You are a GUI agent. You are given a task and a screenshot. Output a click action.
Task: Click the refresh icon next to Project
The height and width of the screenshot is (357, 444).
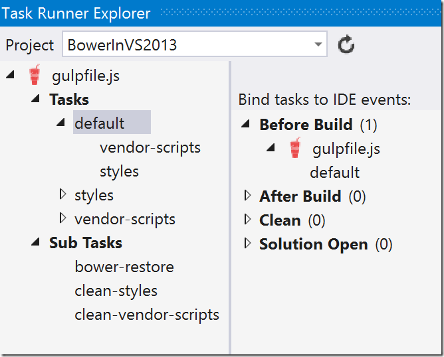(x=346, y=45)
